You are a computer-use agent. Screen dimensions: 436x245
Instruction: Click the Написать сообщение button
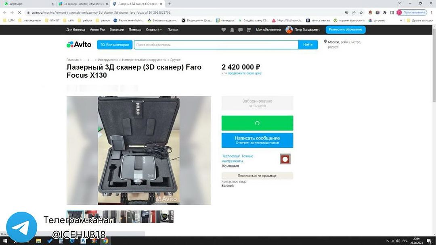click(x=257, y=140)
